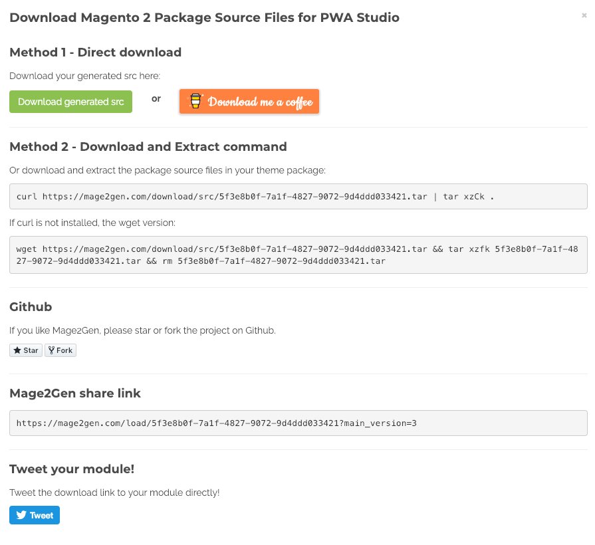Image resolution: width=595 pixels, height=545 pixels.
Task: Click 'Or download and extract the package' text
Action: (168, 170)
